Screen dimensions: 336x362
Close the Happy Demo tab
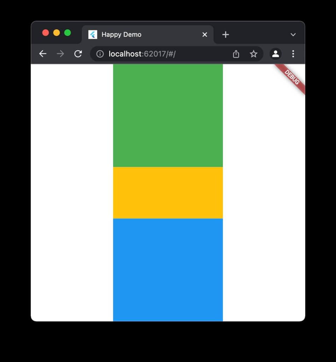point(205,34)
